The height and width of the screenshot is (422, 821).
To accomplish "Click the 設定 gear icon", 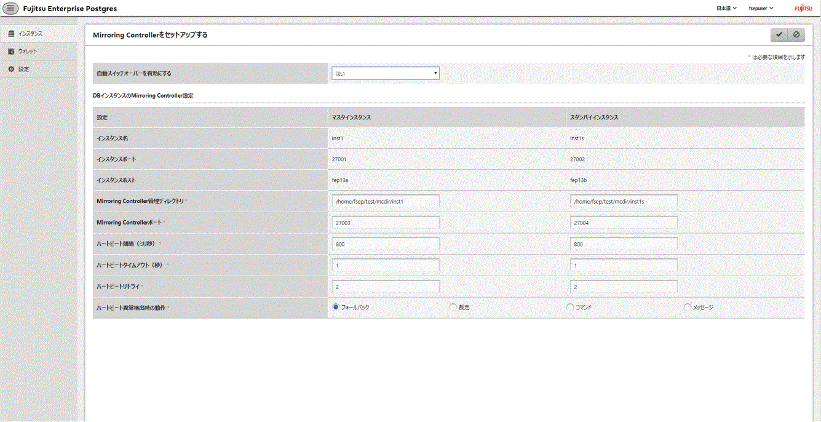I will click(x=12, y=69).
